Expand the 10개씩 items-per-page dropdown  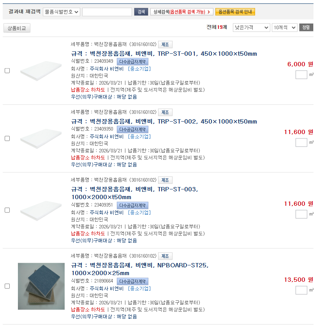coord(284,28)
